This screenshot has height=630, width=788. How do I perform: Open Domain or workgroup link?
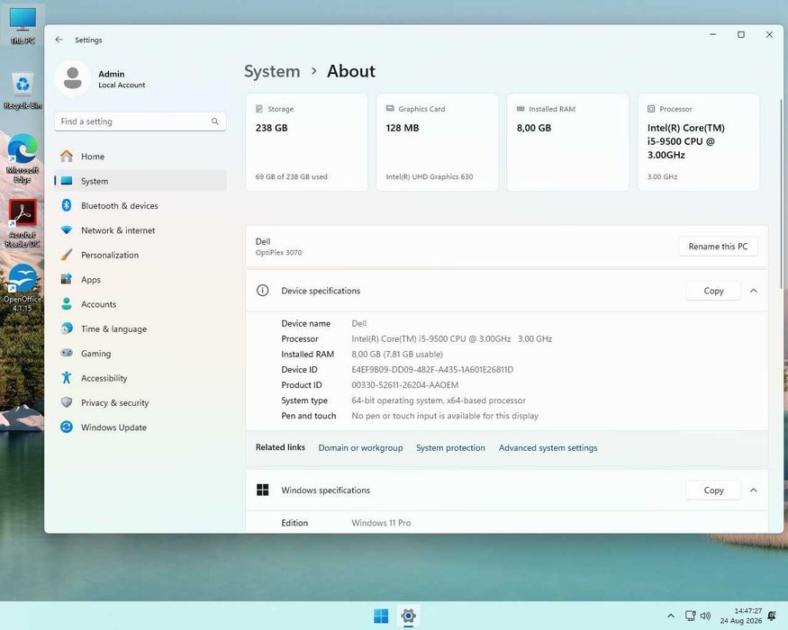point(360,447)
